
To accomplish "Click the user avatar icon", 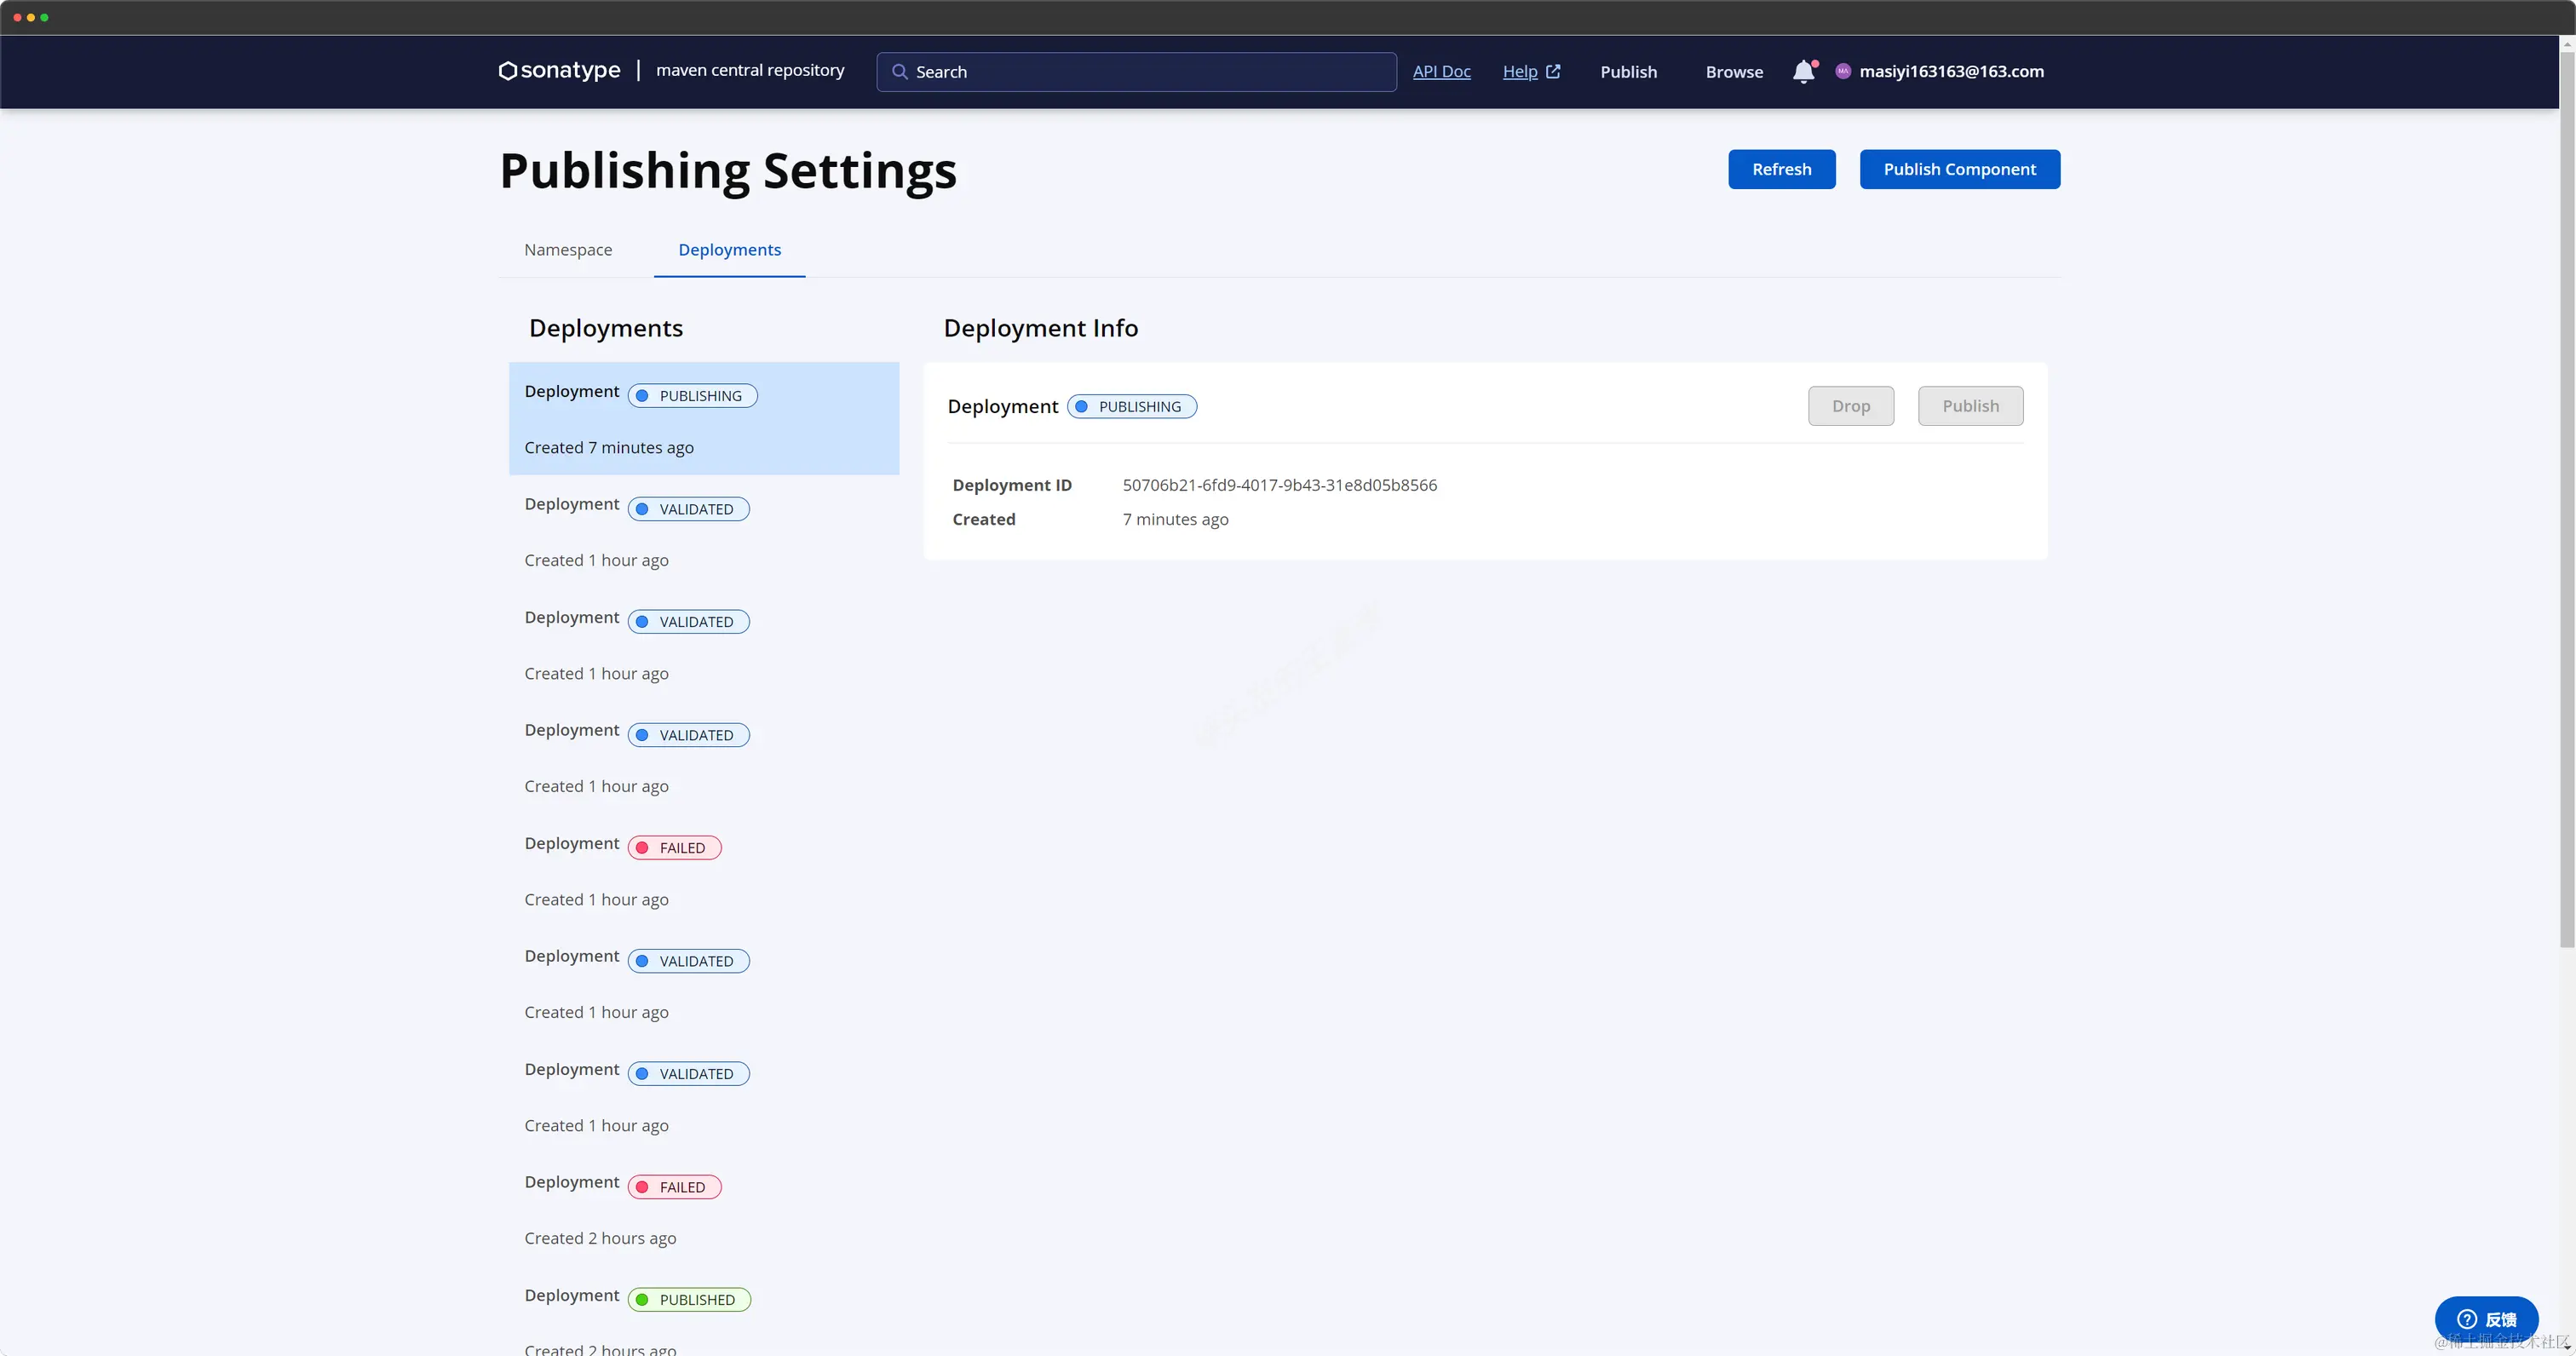I will (x=1843, y=71).
